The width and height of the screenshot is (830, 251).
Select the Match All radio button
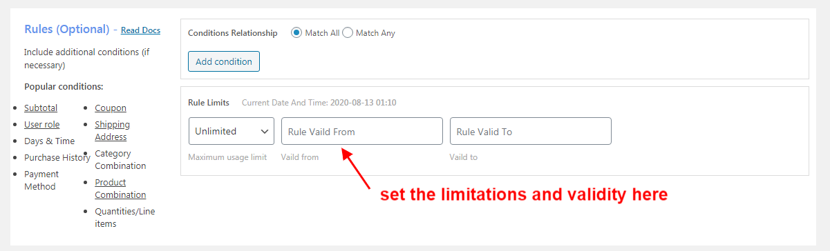[x=296, y=32]
